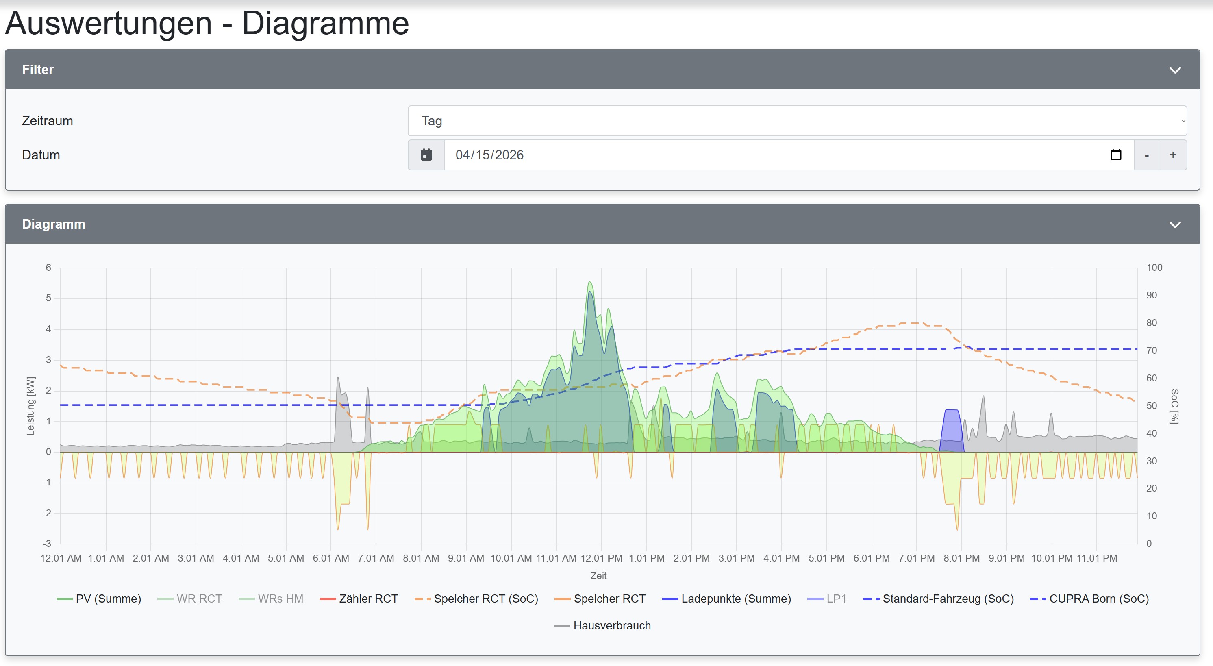
Task: Advance to next day with plus button
Action: click(x=1173, y=155)
